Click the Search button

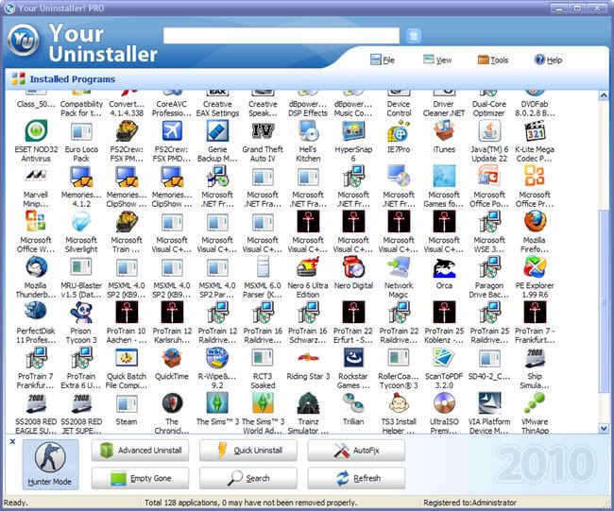pyautogui.click(x=248, y=478)
